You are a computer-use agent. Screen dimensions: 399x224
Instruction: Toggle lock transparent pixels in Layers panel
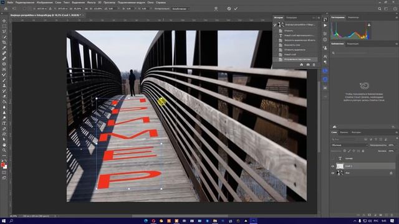click(345, 151)
